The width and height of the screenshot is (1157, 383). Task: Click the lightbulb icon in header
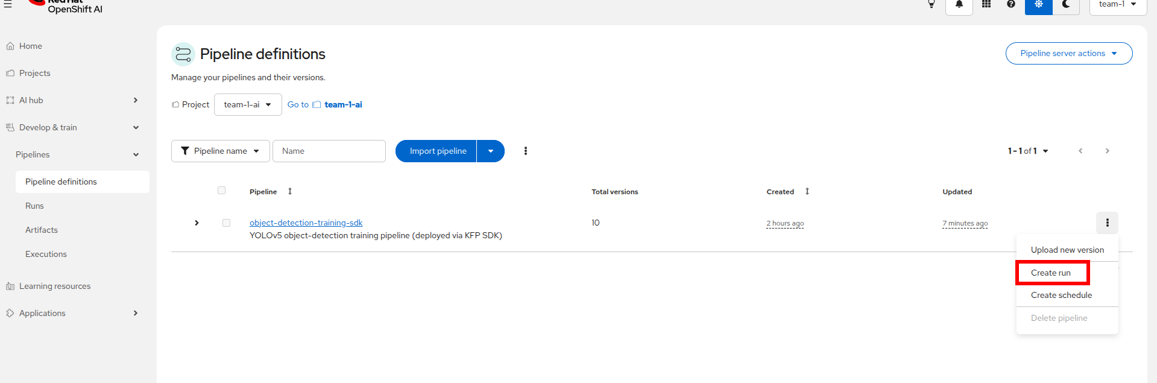932,4
